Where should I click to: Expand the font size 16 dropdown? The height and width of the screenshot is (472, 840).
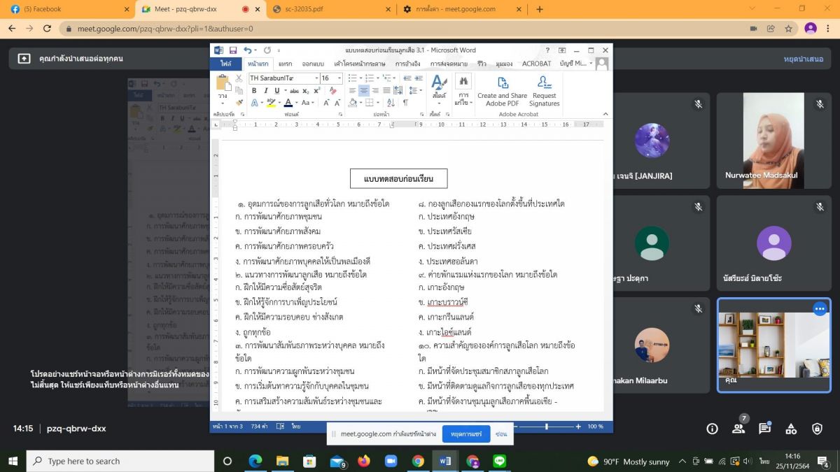338,78
